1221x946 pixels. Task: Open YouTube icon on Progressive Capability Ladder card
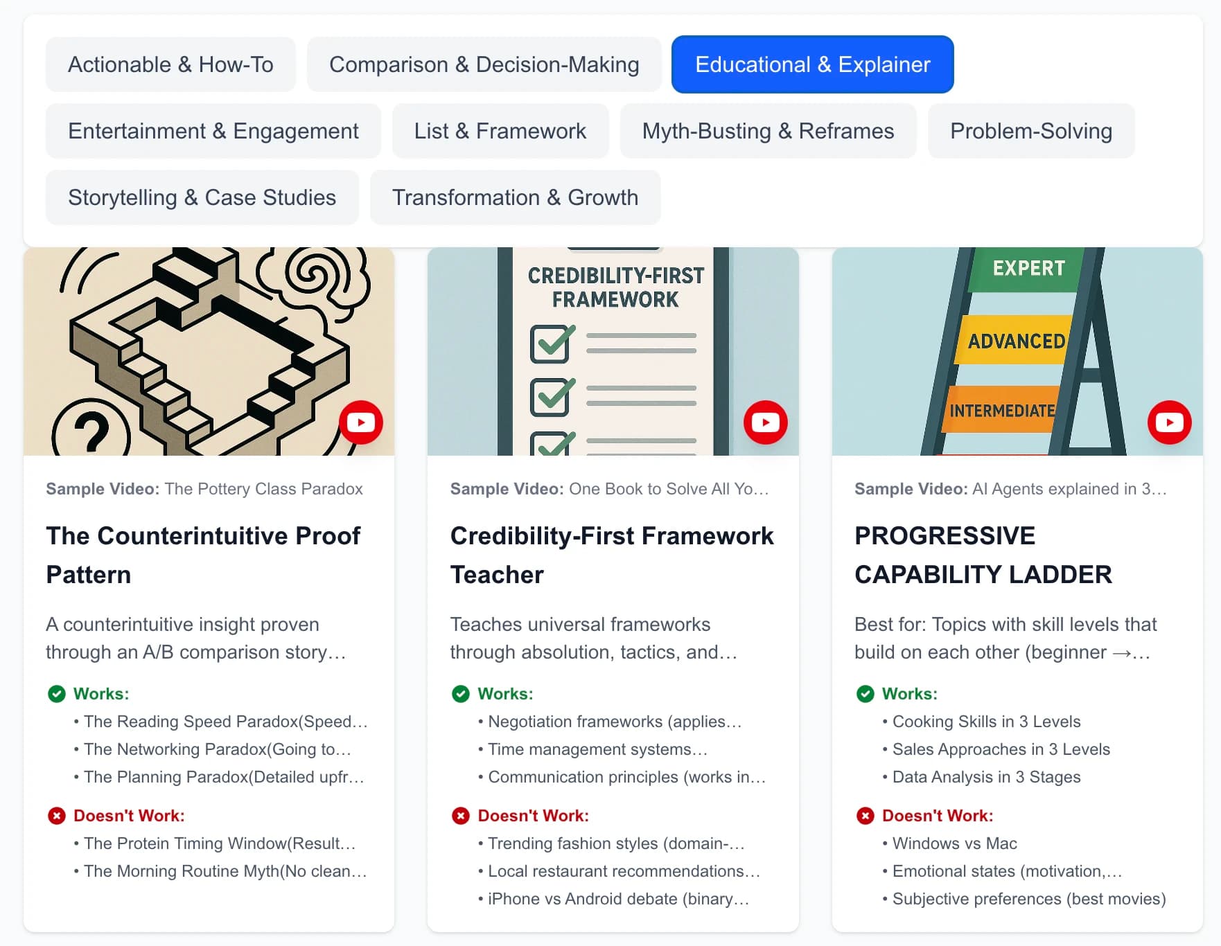1169,422
